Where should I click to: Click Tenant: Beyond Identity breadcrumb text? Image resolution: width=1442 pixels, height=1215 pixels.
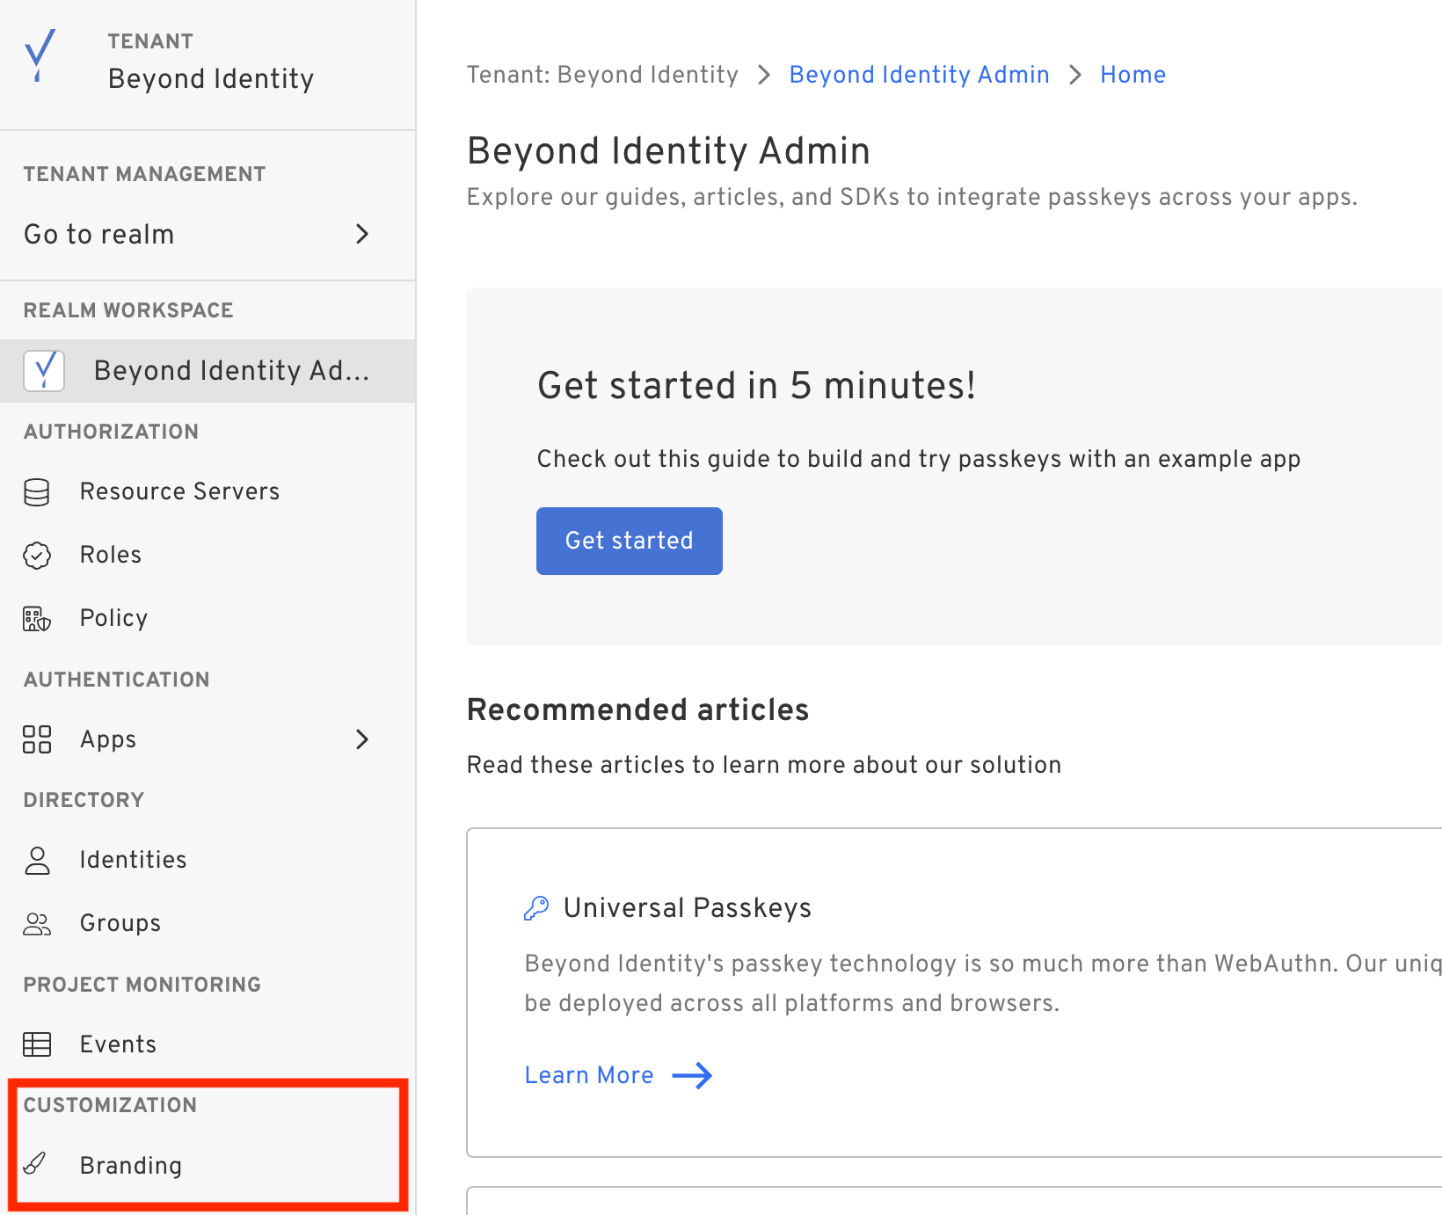602,75
